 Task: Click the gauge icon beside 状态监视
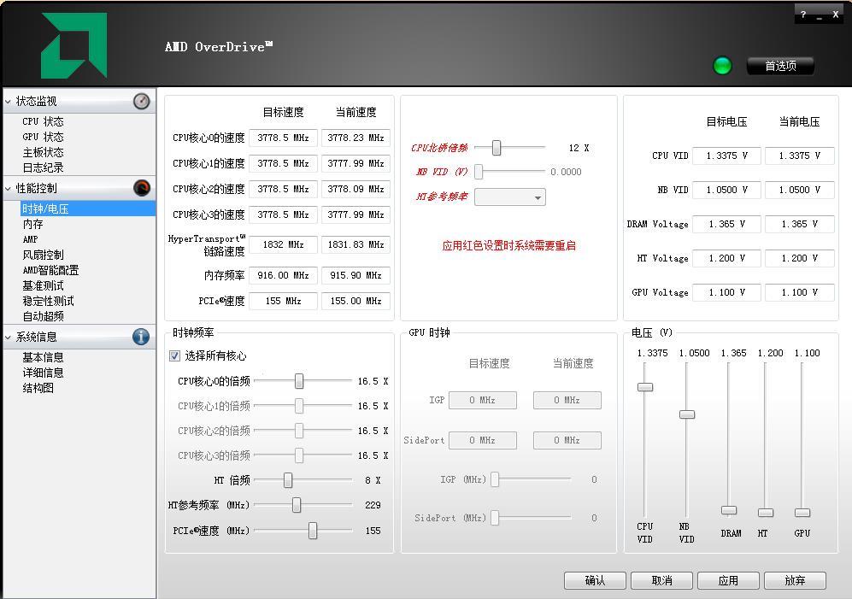(x=141, y=101)
